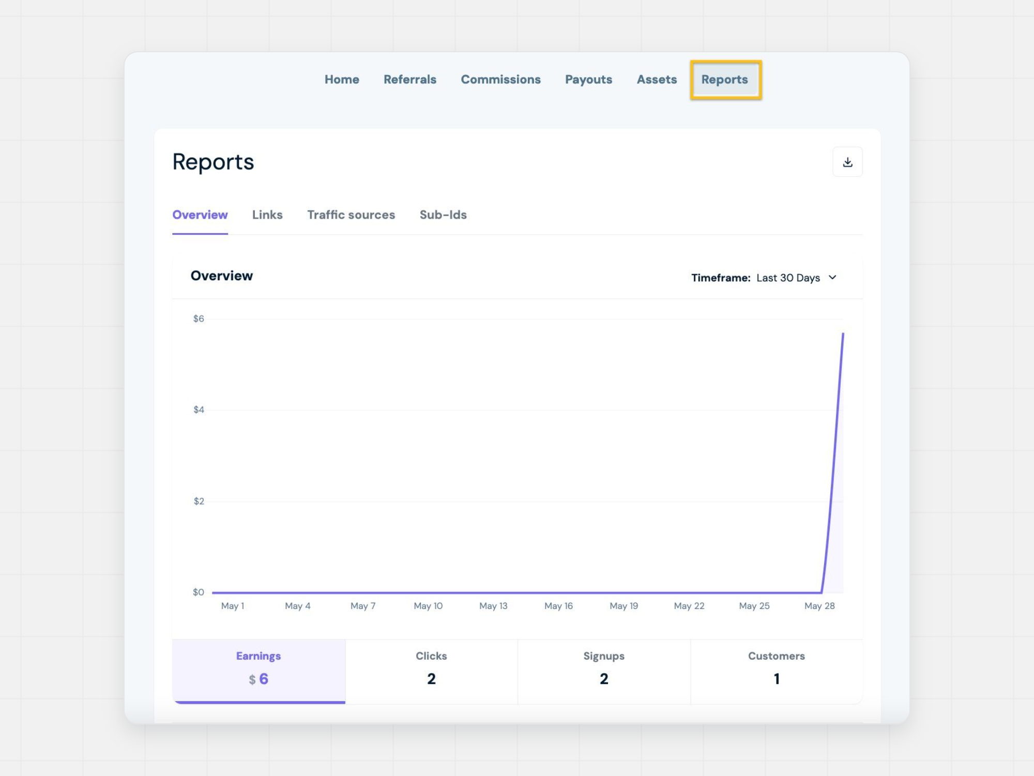The width and height of the screenshot is (1034, 776).
Task: Click the May 25 axis label
Action: (754, 606)
